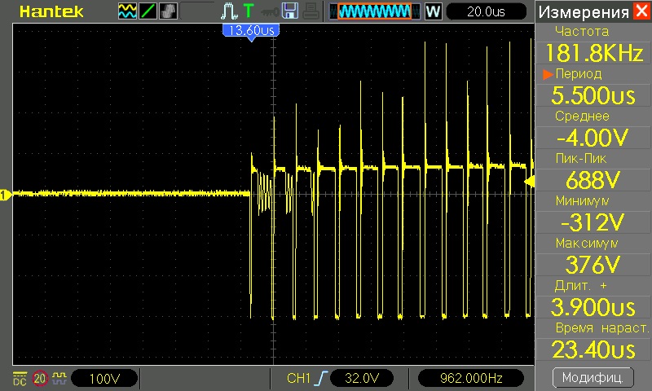652x391 pixels.
Task: Click the 20.0us timebase value
Action: point(486,11)
